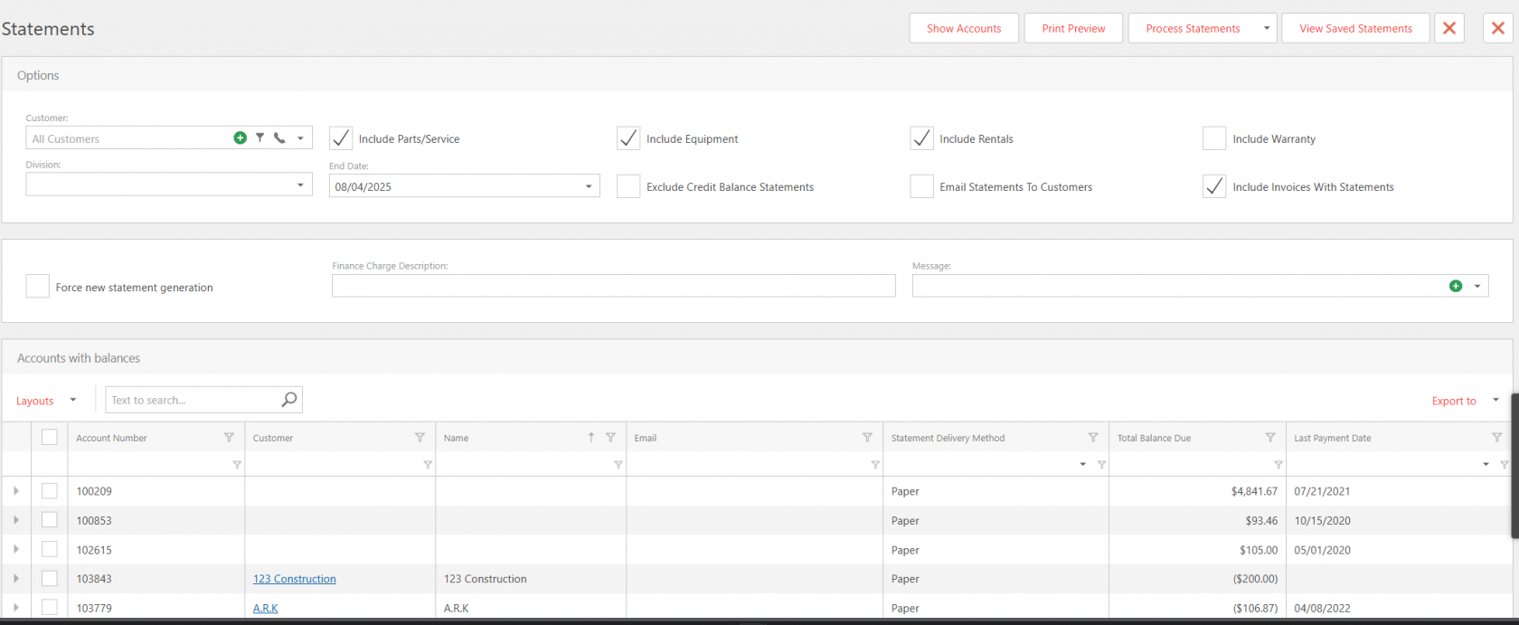Select the checkbox for account 103843

50,579
